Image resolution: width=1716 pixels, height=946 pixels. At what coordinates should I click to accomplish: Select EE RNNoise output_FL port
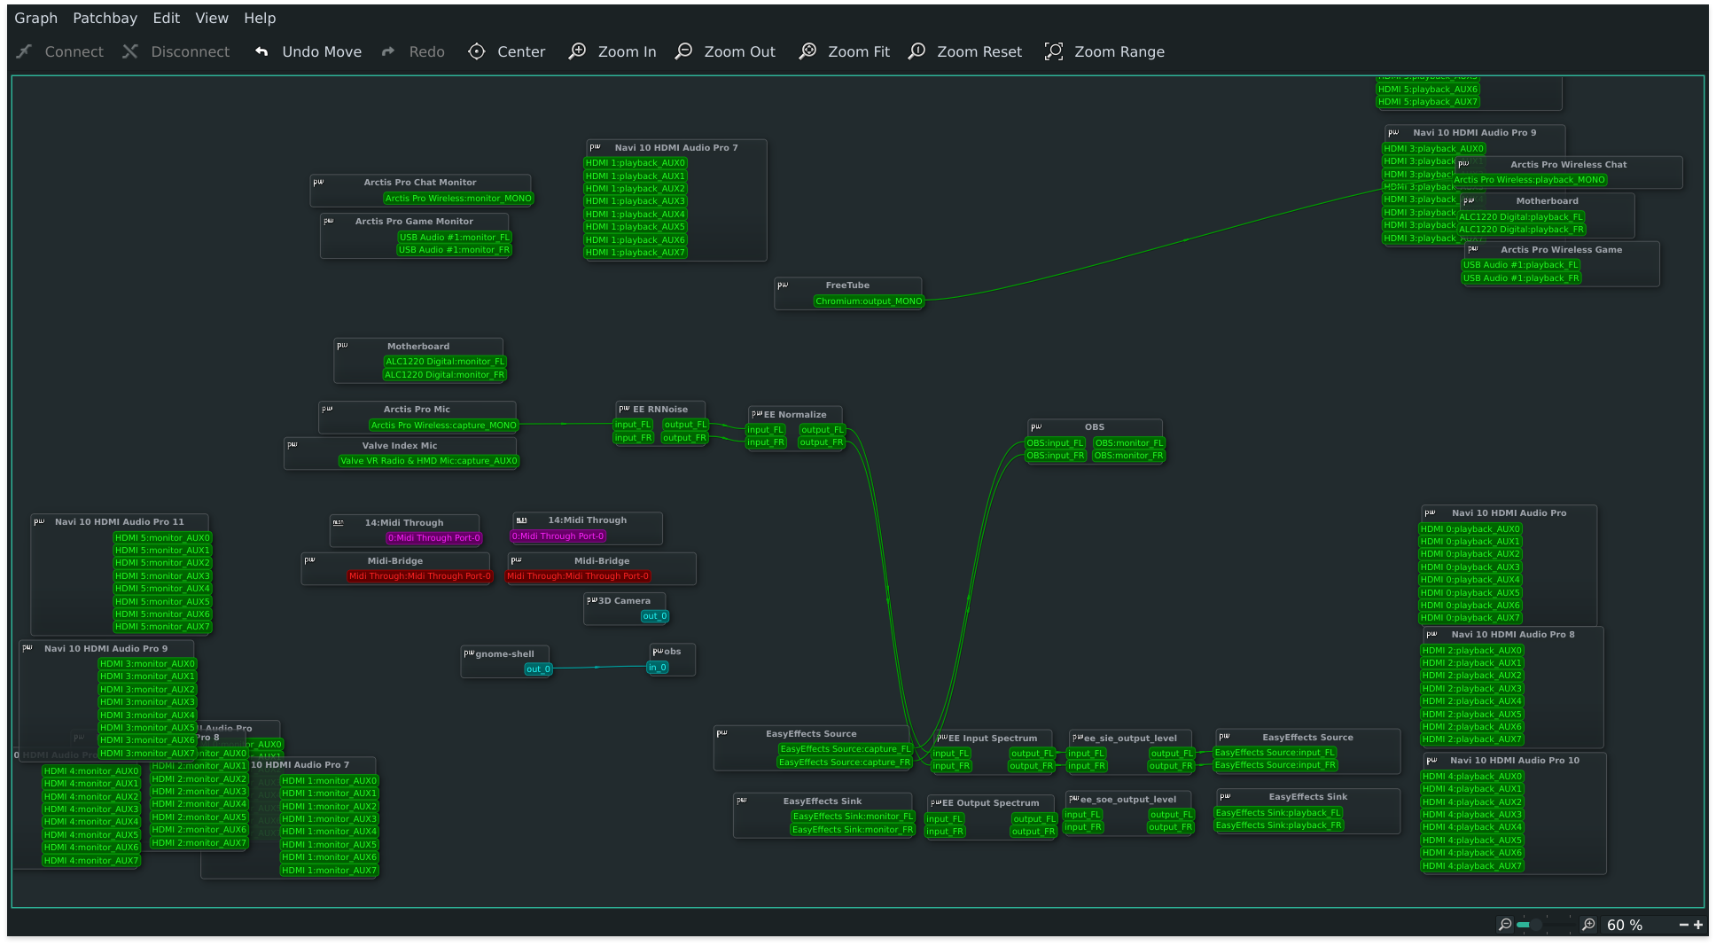[x=685, y=425]
